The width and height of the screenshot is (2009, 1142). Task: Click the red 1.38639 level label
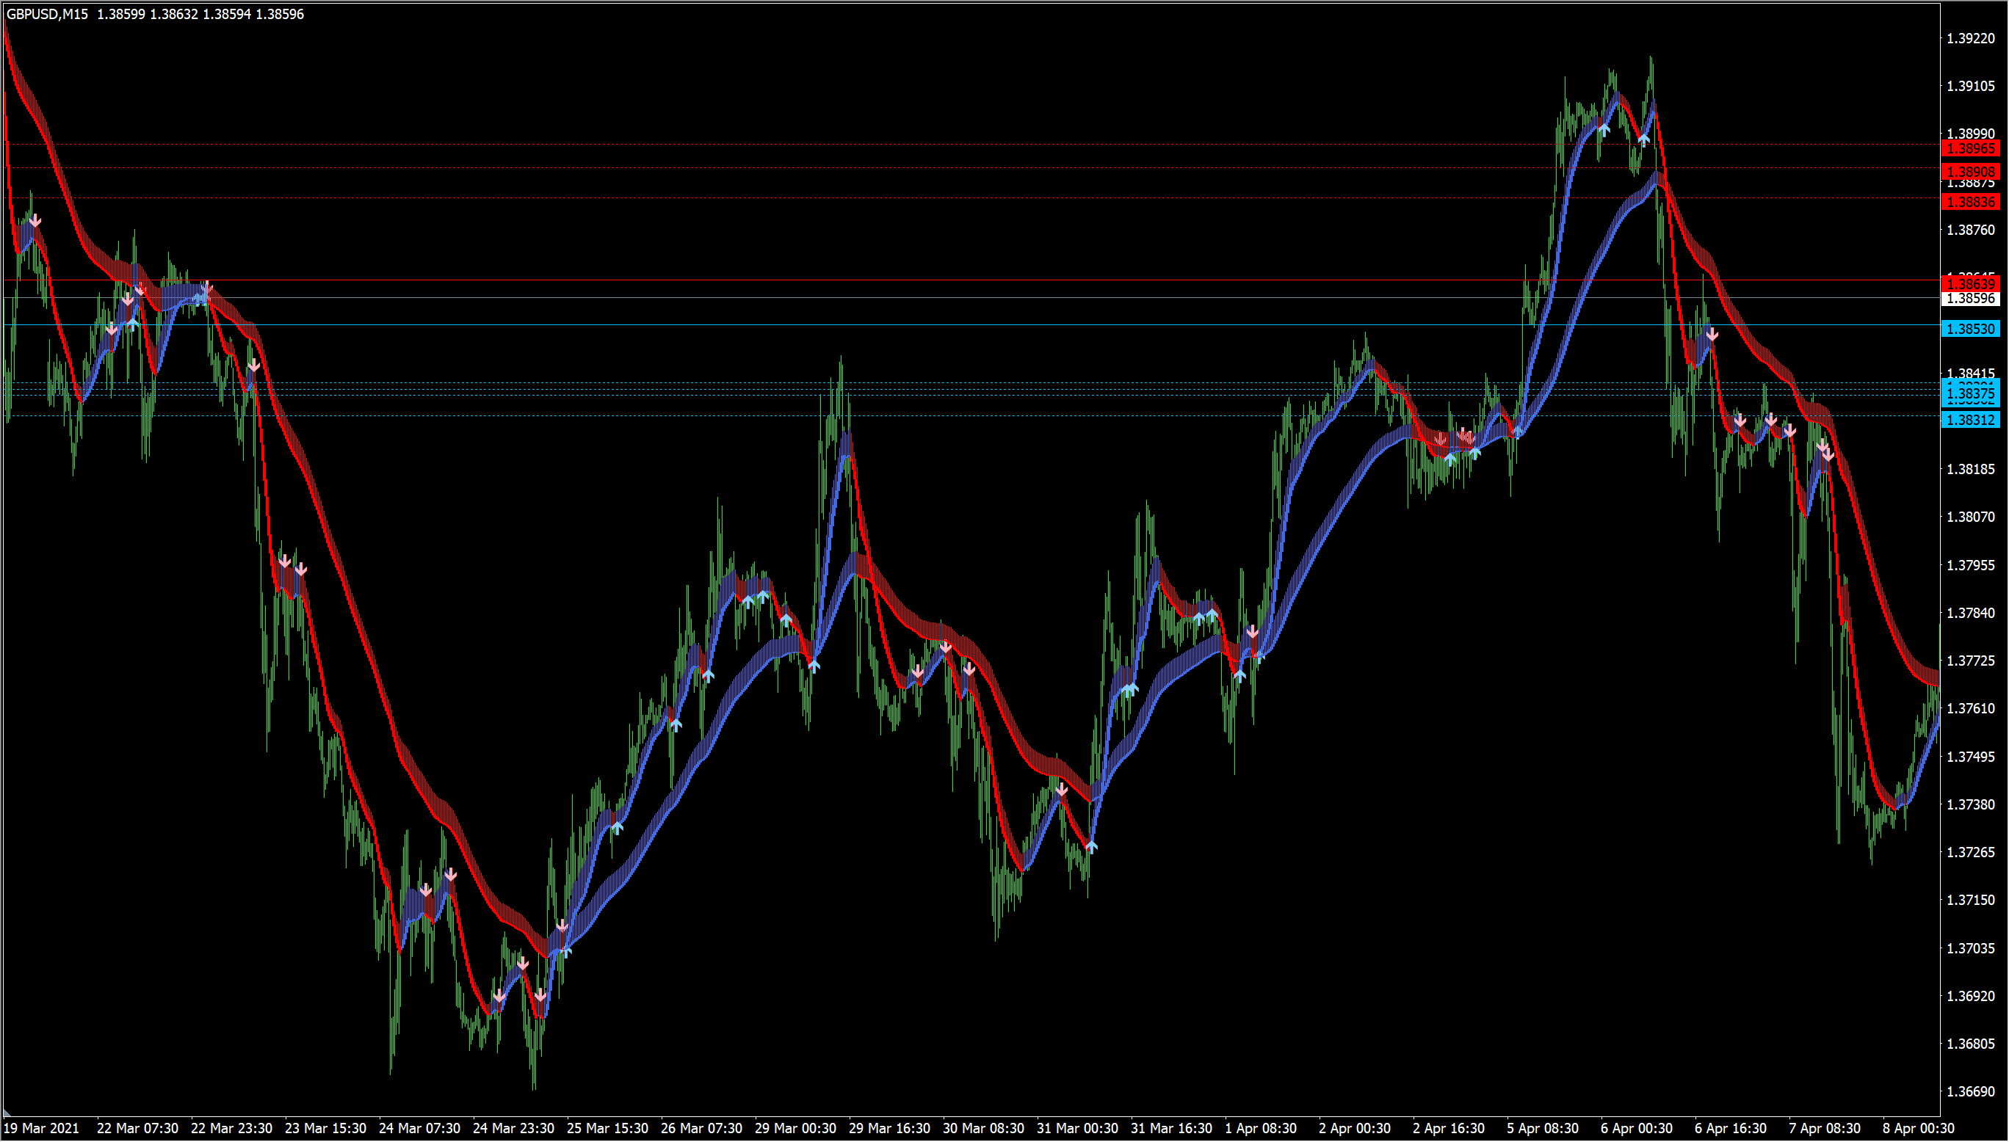click(1971, 284)
